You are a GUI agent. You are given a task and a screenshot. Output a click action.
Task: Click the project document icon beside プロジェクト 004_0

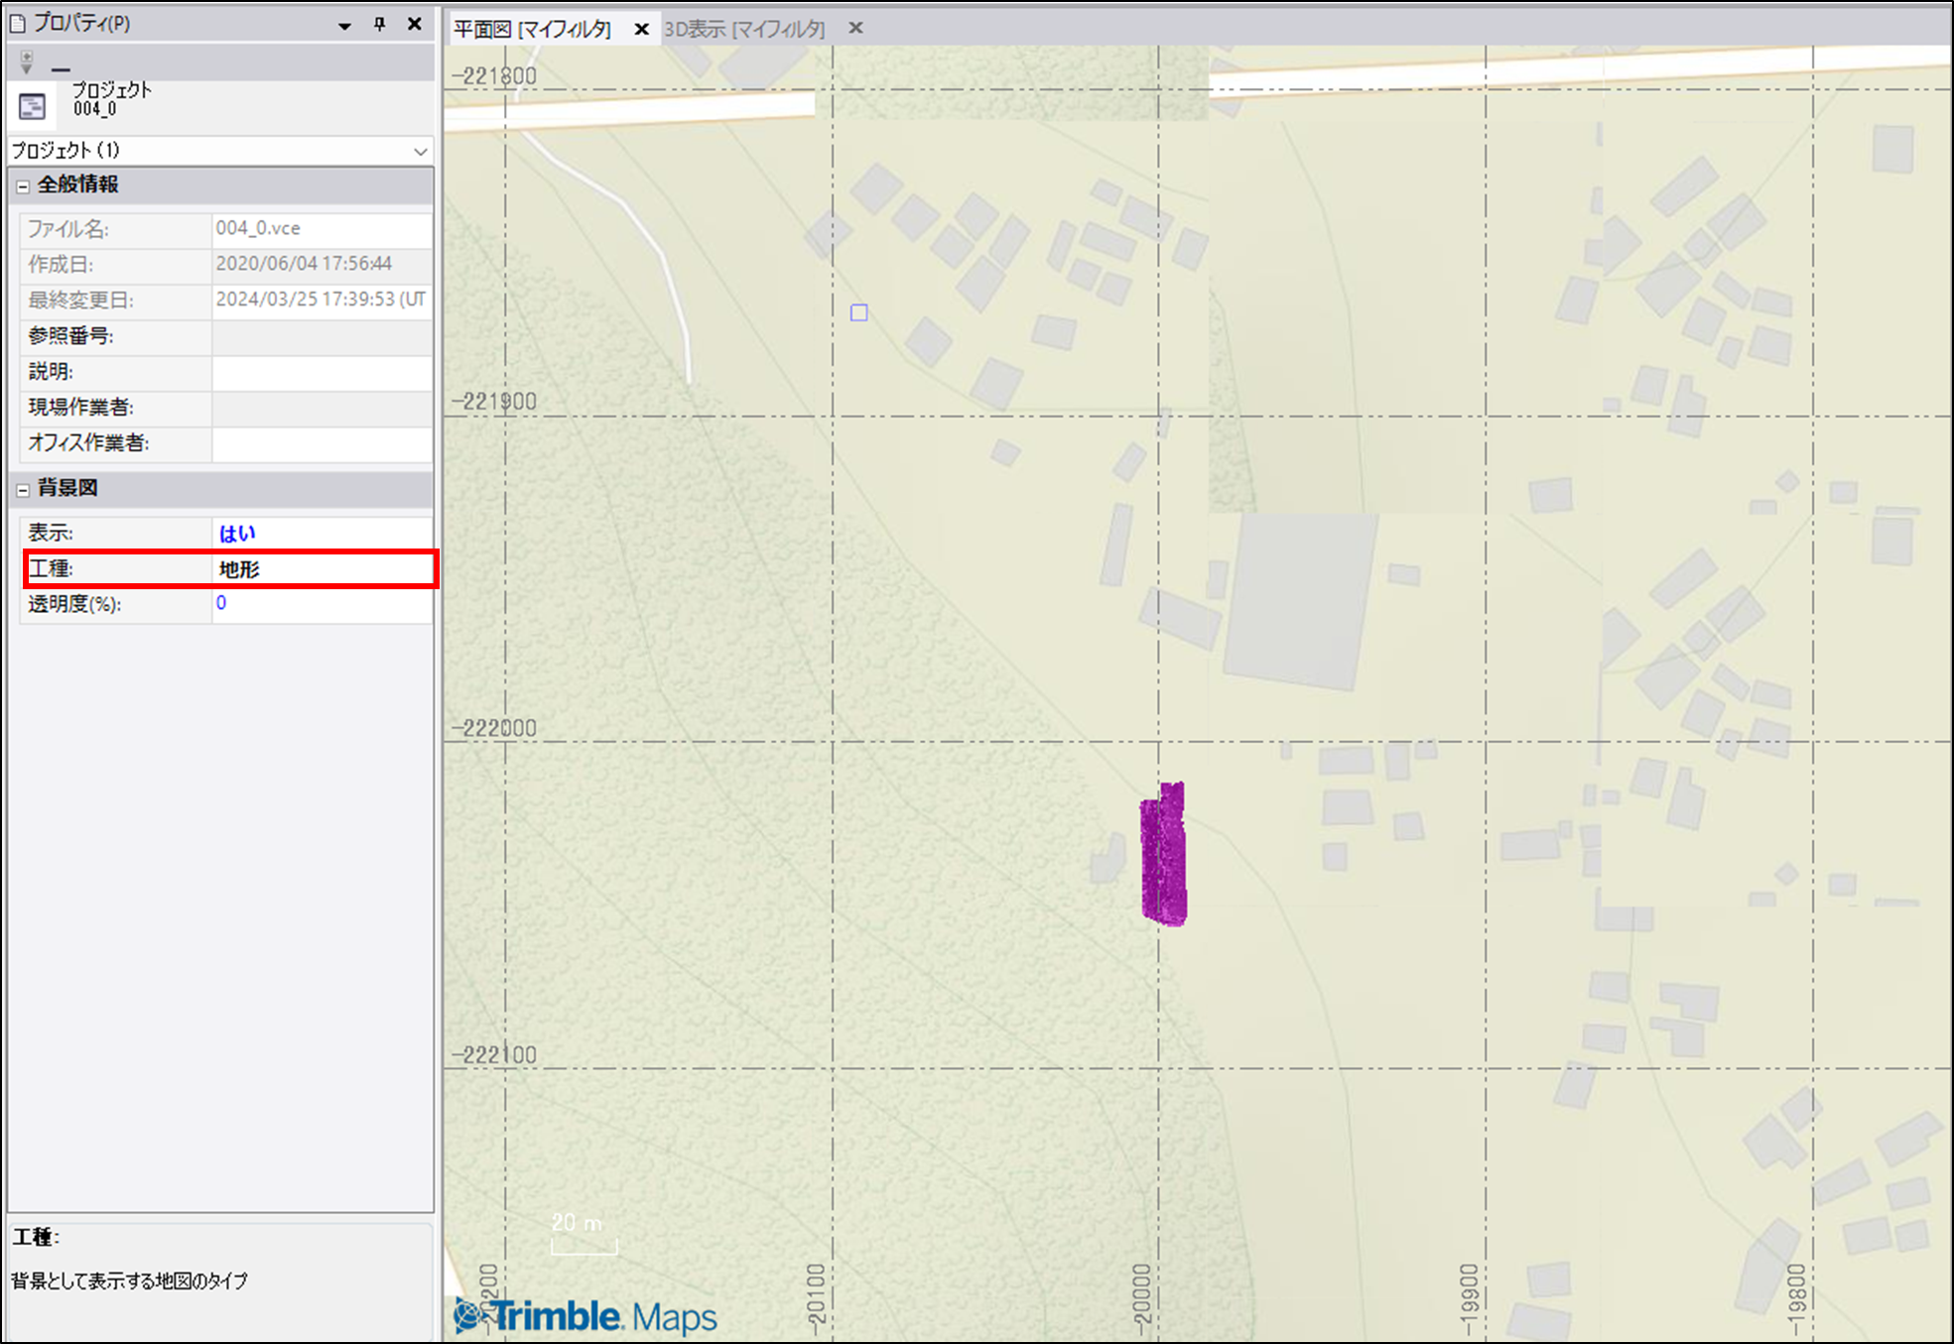(32, 106)
